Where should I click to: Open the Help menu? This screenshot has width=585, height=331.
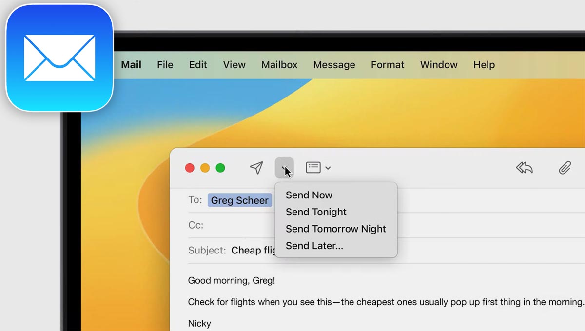(484, 65)
